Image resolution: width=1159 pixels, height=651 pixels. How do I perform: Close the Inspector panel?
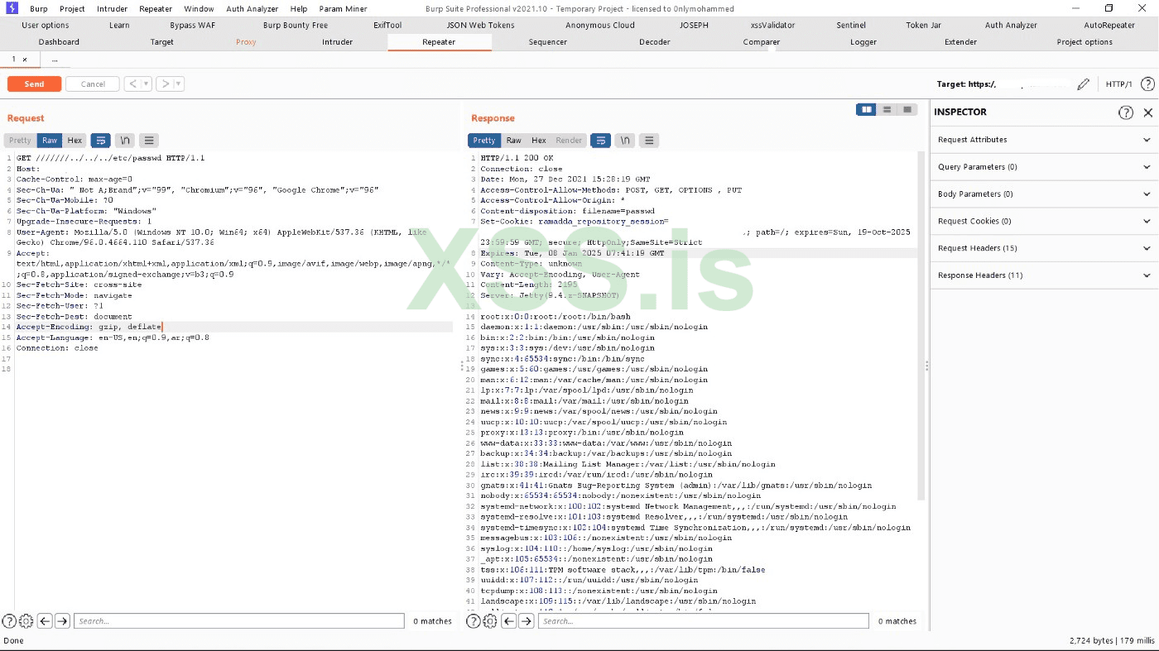(1148, 112)
